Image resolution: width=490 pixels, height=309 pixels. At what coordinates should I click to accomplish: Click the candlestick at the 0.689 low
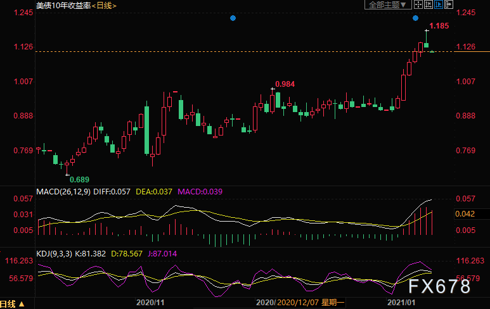(x=67, y=168)
